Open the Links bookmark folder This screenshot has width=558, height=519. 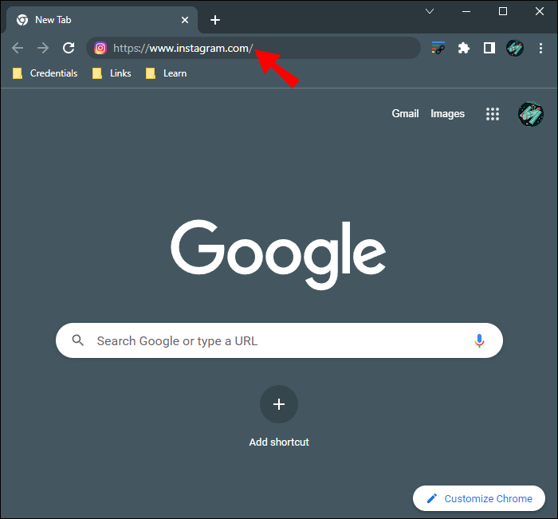coord(112,73)
